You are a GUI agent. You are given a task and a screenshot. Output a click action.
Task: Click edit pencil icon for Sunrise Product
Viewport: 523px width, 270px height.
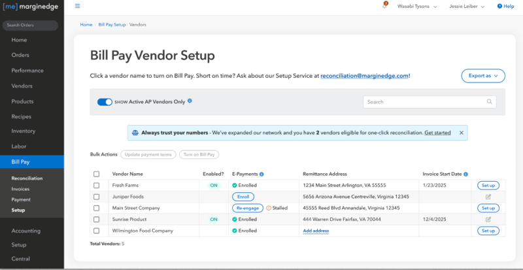tap(488, 219)
